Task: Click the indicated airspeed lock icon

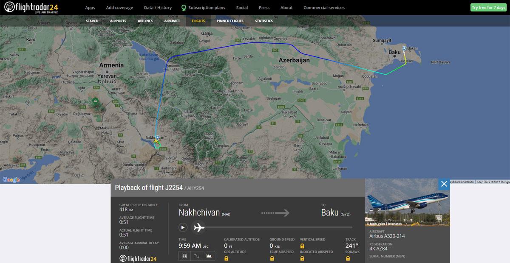Action: coord(302,258)
